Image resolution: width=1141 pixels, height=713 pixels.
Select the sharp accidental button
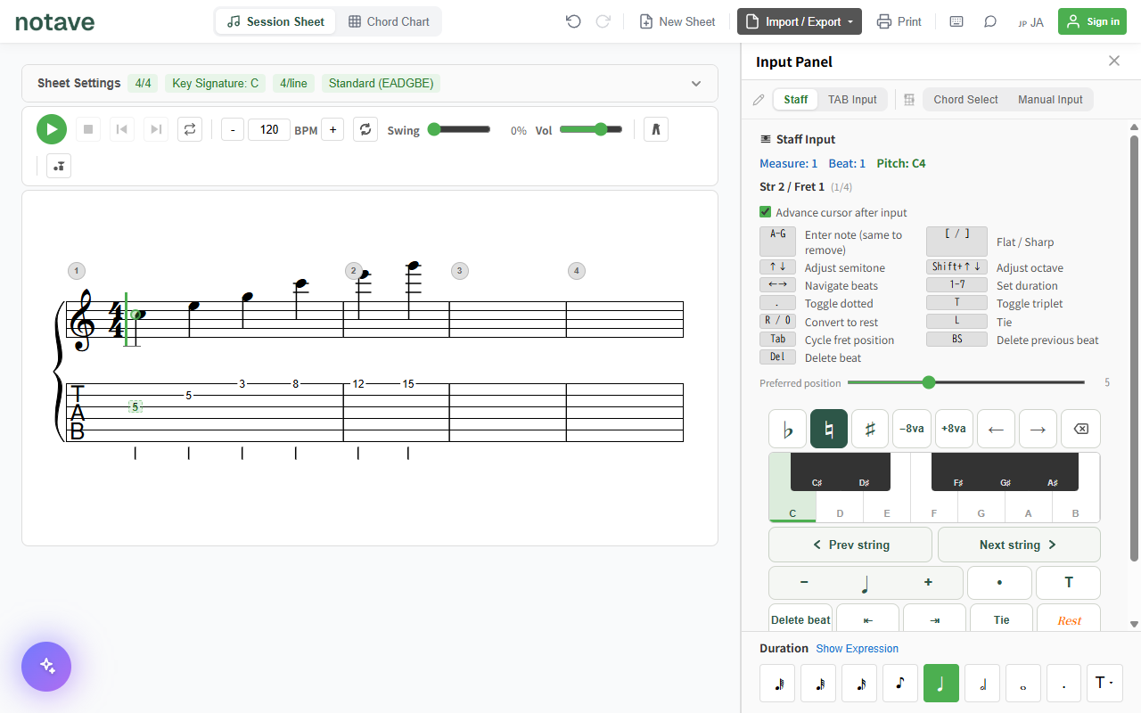870,429
